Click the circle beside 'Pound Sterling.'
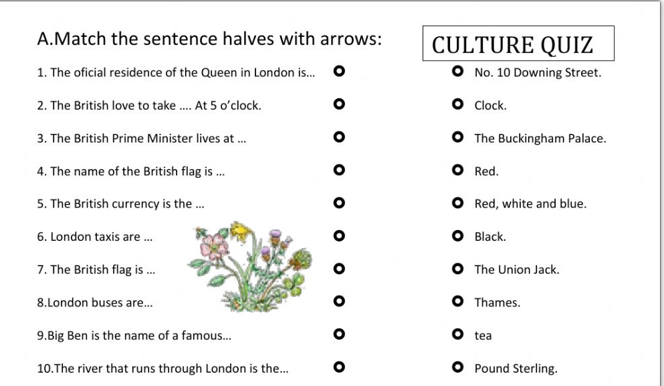The height and width of the screenshot is (386, 664). point(457,367)
